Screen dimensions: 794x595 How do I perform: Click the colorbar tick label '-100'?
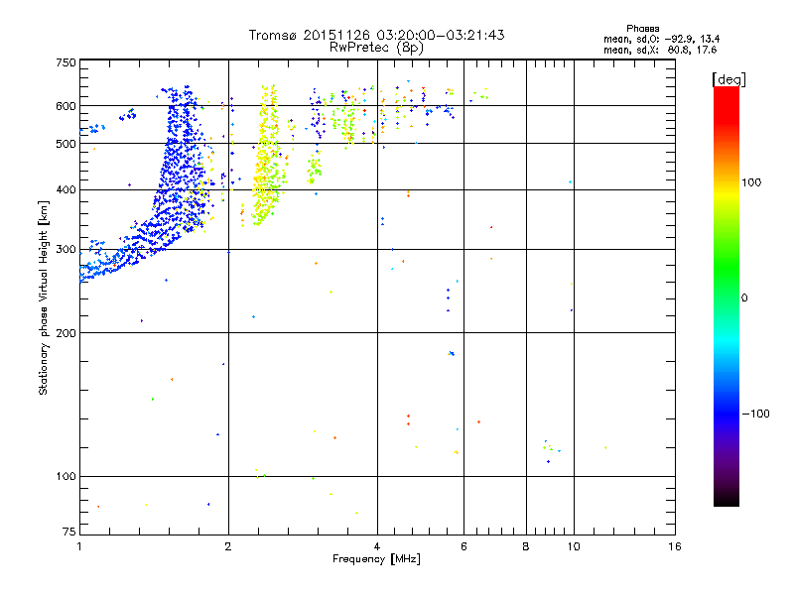(755, 414)
